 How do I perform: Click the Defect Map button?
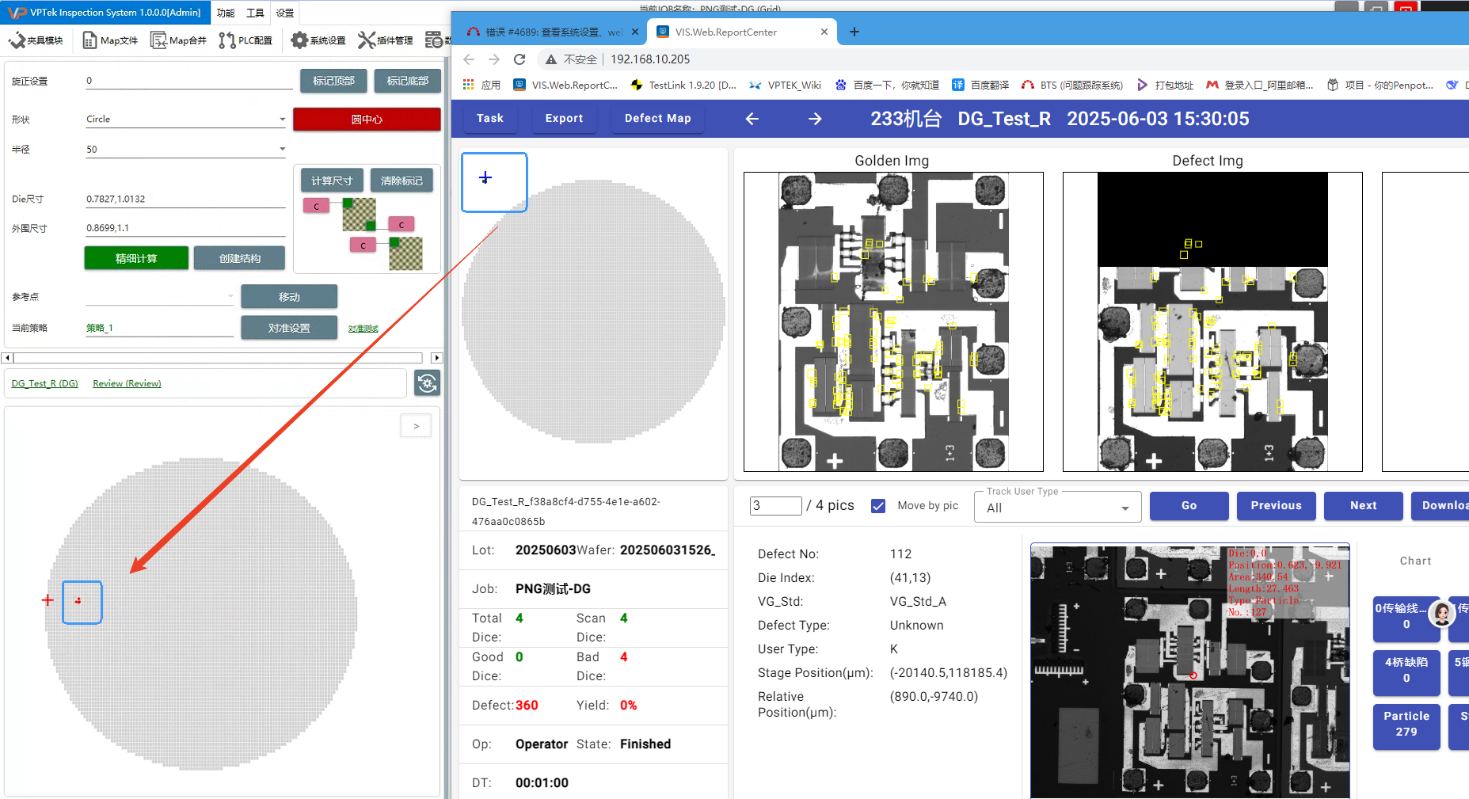pos(657,118)
